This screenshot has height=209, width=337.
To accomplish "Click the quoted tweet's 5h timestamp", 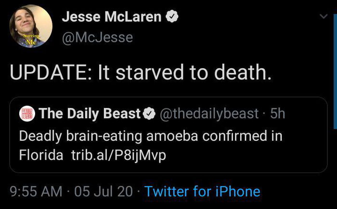I will tap(278, 113).
